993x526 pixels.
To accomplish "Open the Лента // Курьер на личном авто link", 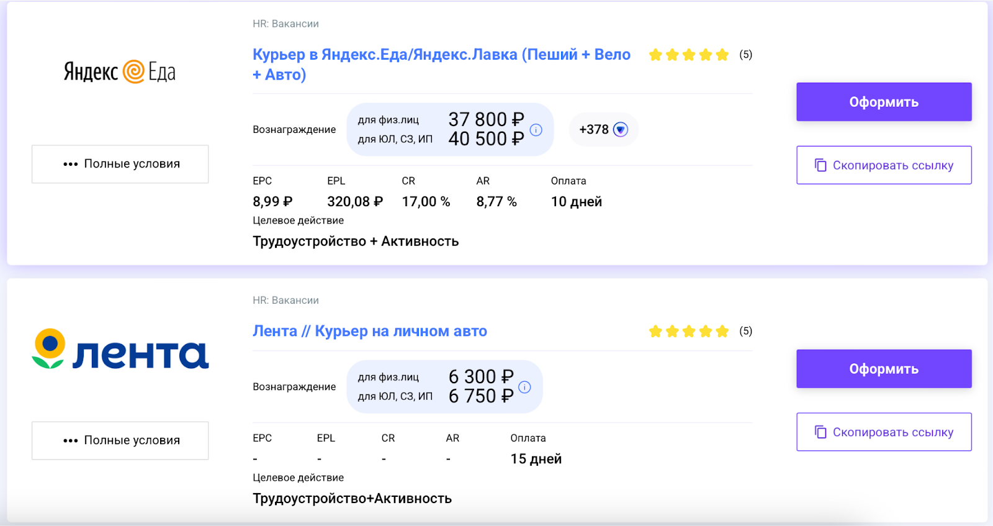I will [x=369, y=332].
